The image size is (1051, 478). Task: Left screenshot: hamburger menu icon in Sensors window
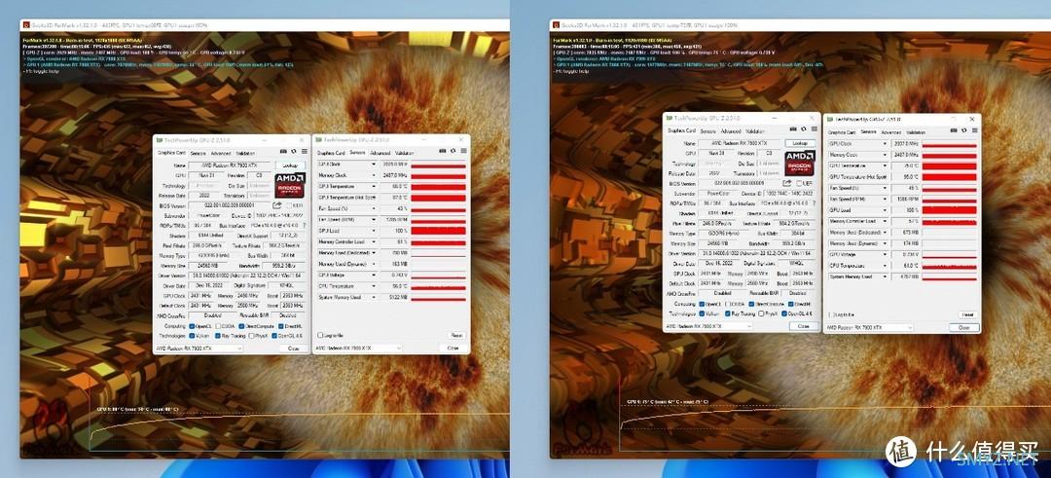[x=464, y=151]
